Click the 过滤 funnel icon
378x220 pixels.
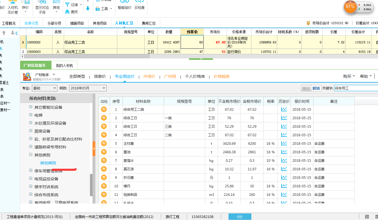[x=67, y=5]
